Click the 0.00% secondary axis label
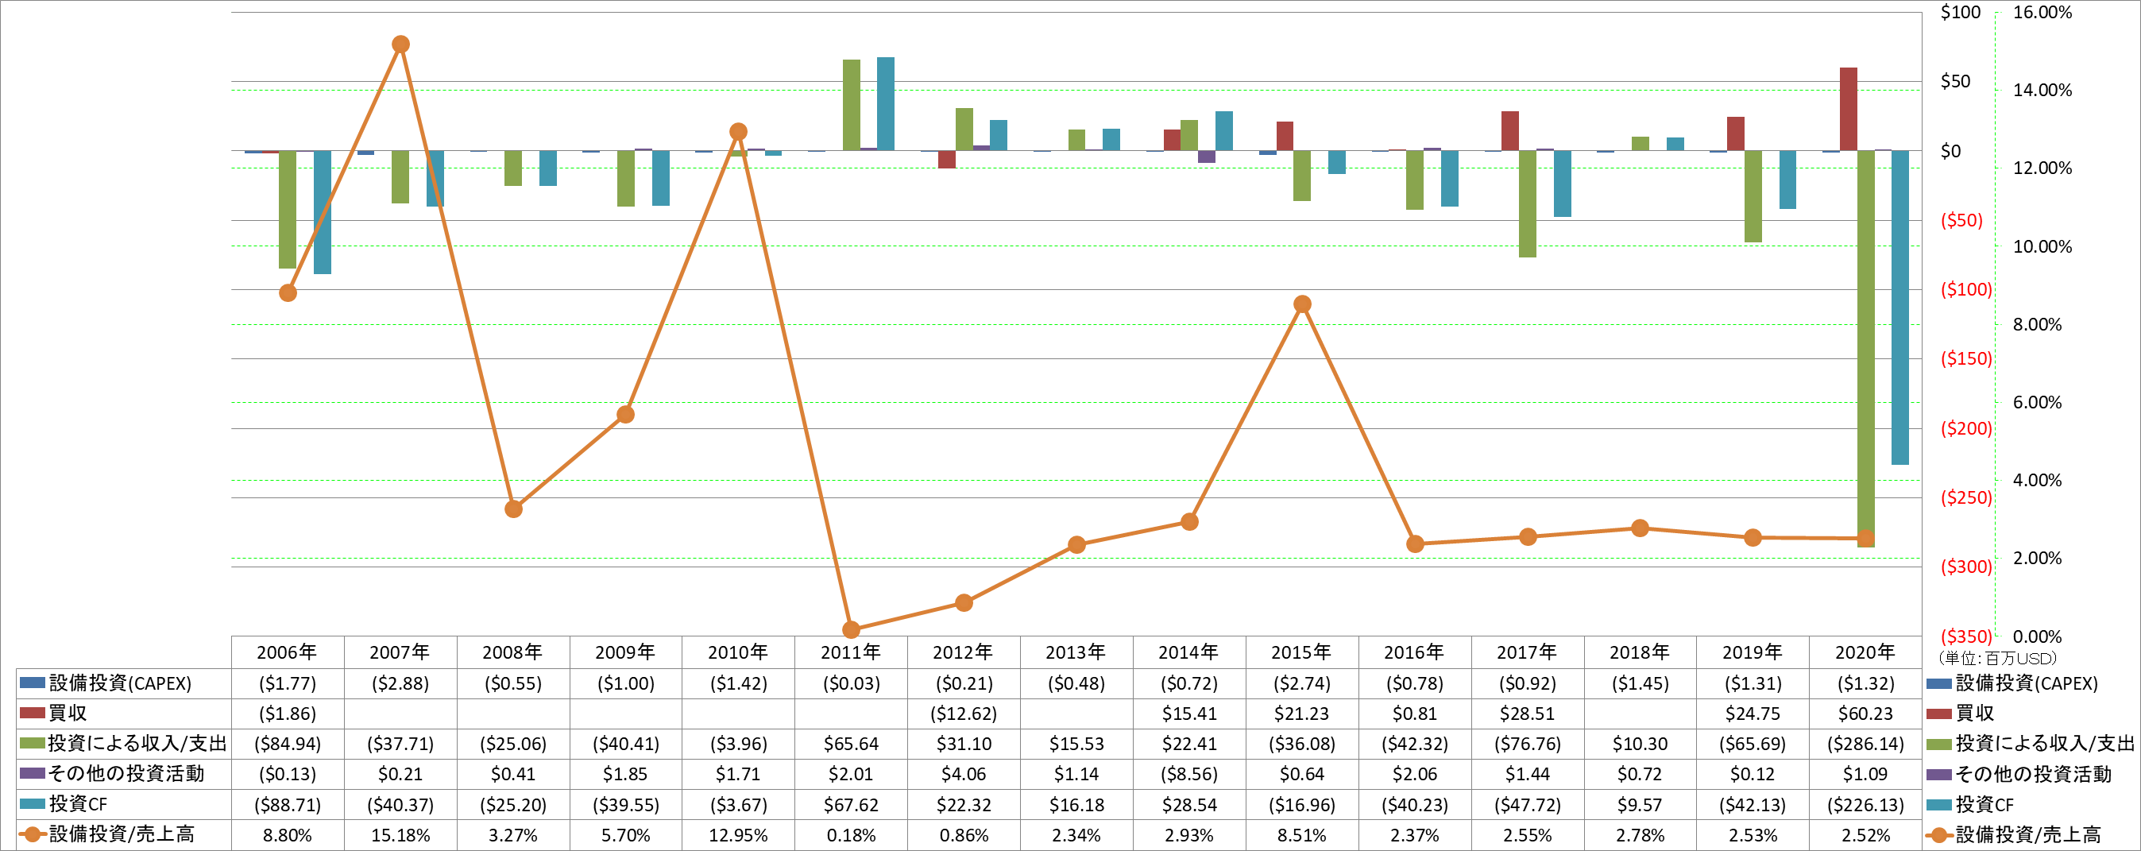This screenshot has height=851, width=2141. [2037, 636]
